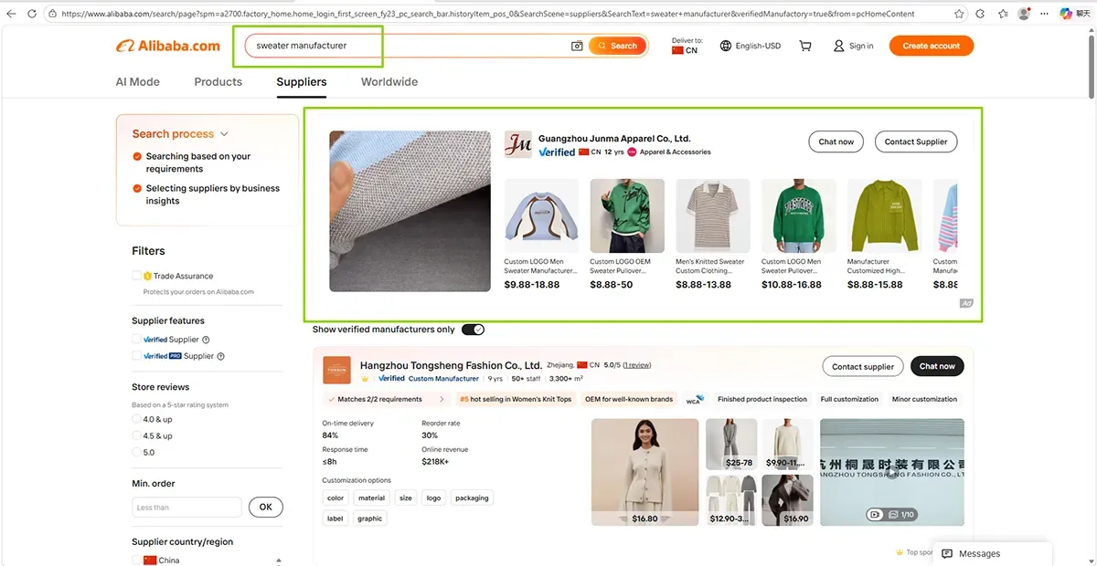
Task: Click Contact supplier for Hangzhou Tongsheng
Action: (863, 366)
